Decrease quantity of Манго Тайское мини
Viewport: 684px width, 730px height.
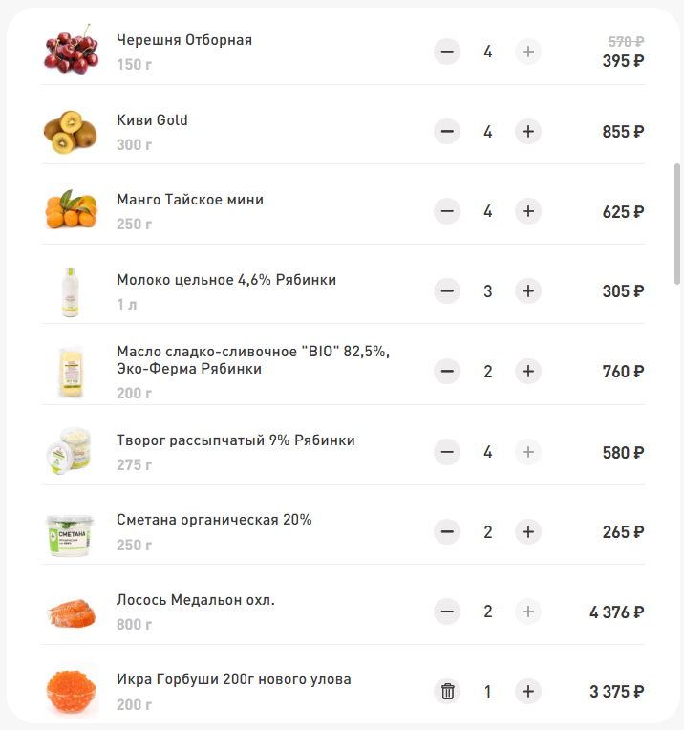tap(447, 211)
